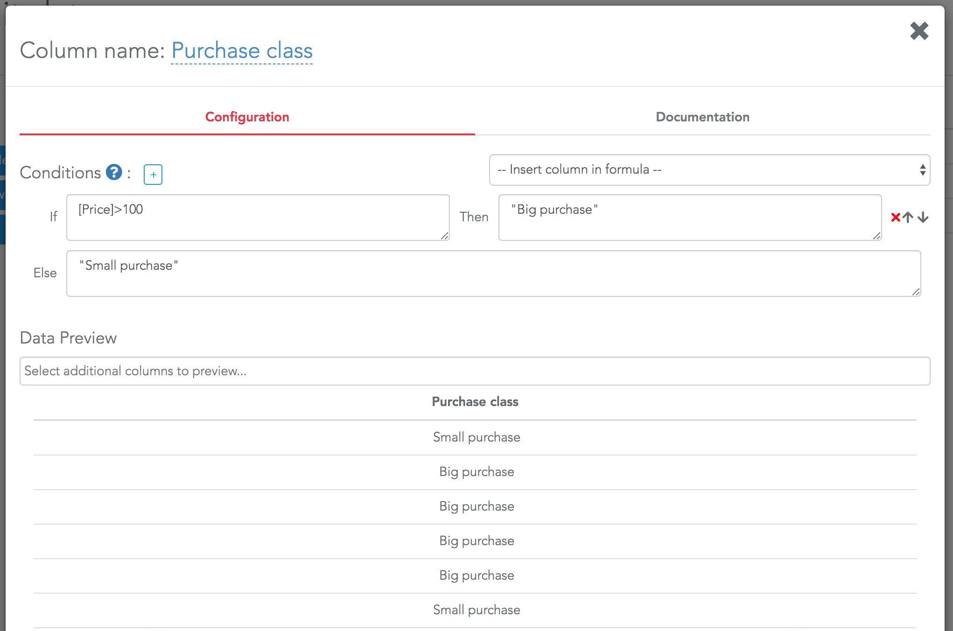Click the Else field with "Small purchase"

(x=494, y=273)
